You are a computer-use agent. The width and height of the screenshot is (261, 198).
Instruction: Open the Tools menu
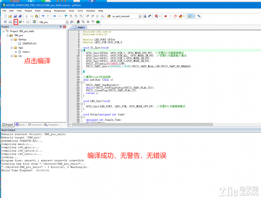click(71, 11)
